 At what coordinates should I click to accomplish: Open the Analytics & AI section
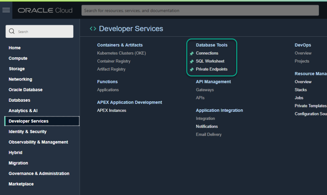coord(23,111)
